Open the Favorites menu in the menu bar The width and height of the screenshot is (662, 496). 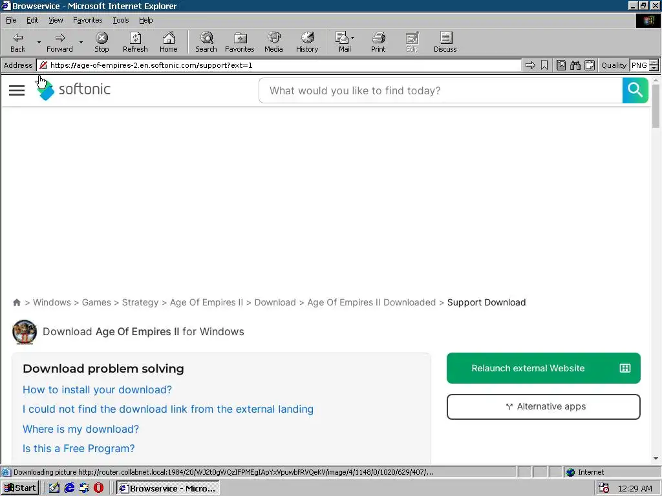(x=87, y=20)
